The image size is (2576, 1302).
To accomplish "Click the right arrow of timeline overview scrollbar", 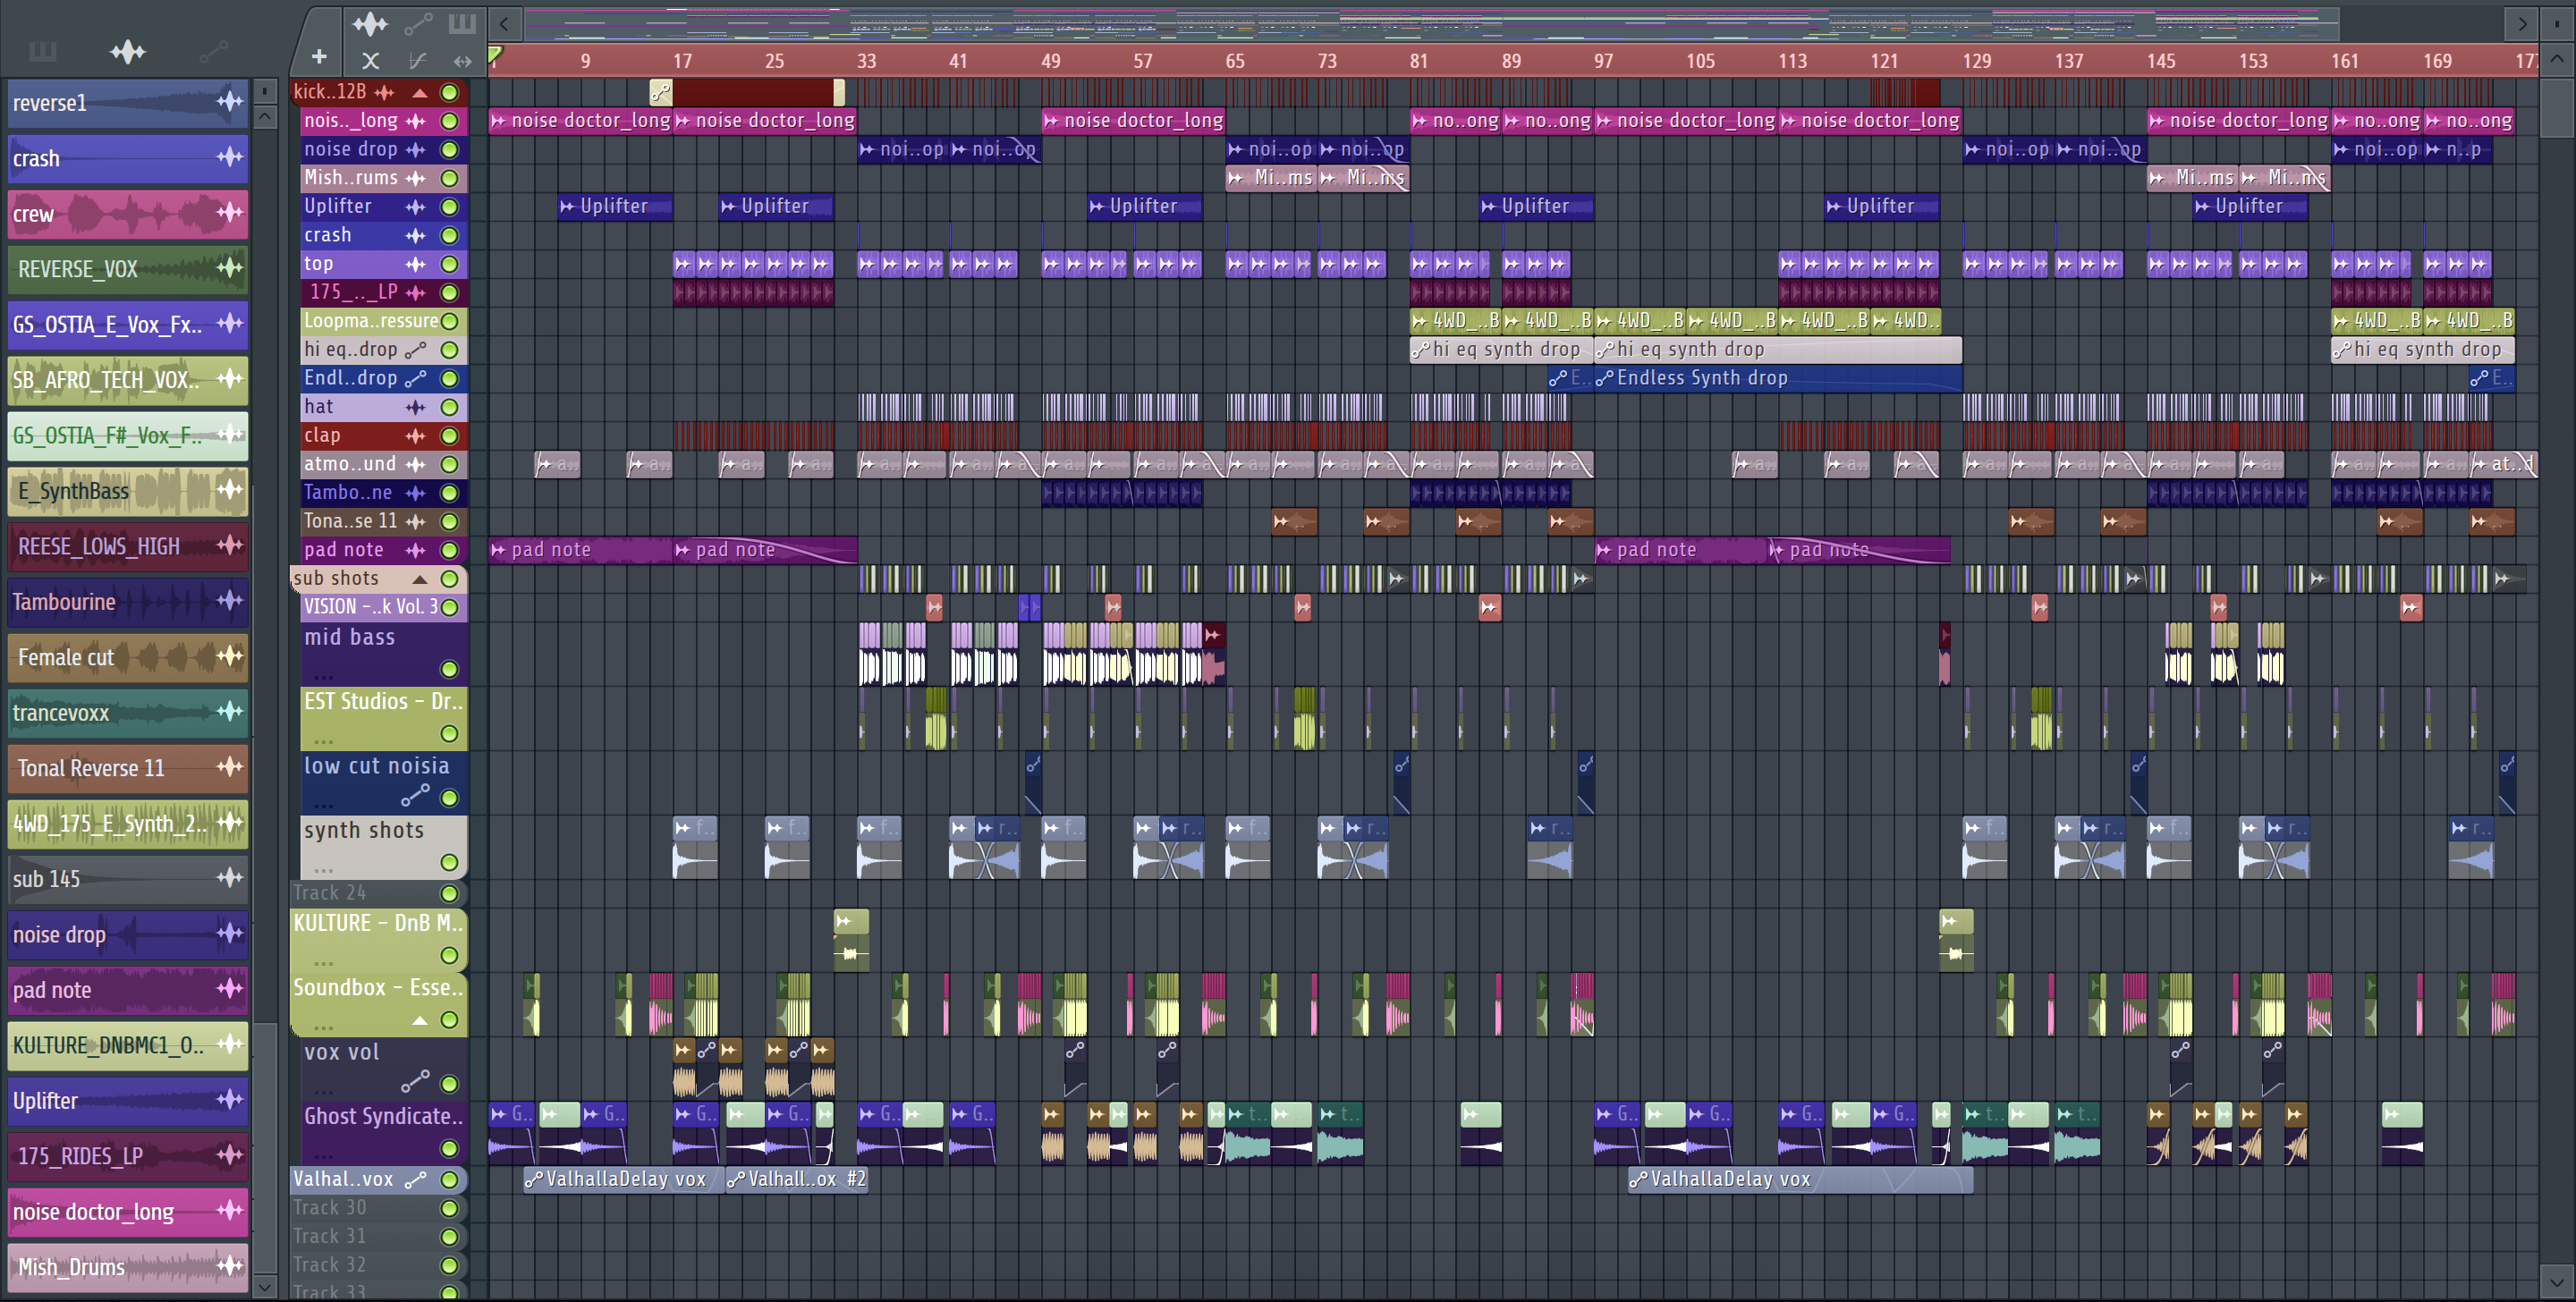I will 2522,23.
